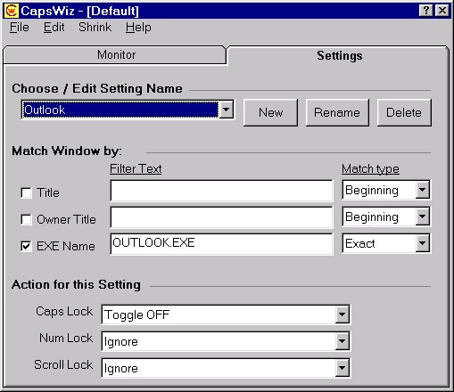The height and width of the screenshot is (392, 454).
Task: Click the OUTLOOK.EXE filter text field
Action: click(x=221, y=244)
